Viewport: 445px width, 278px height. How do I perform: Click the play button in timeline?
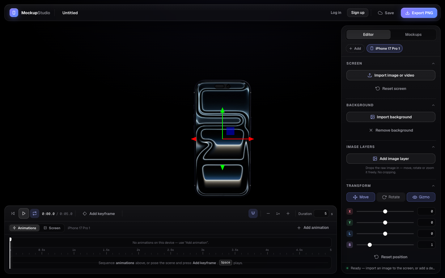pyautogui.click(x=24, y=213)
